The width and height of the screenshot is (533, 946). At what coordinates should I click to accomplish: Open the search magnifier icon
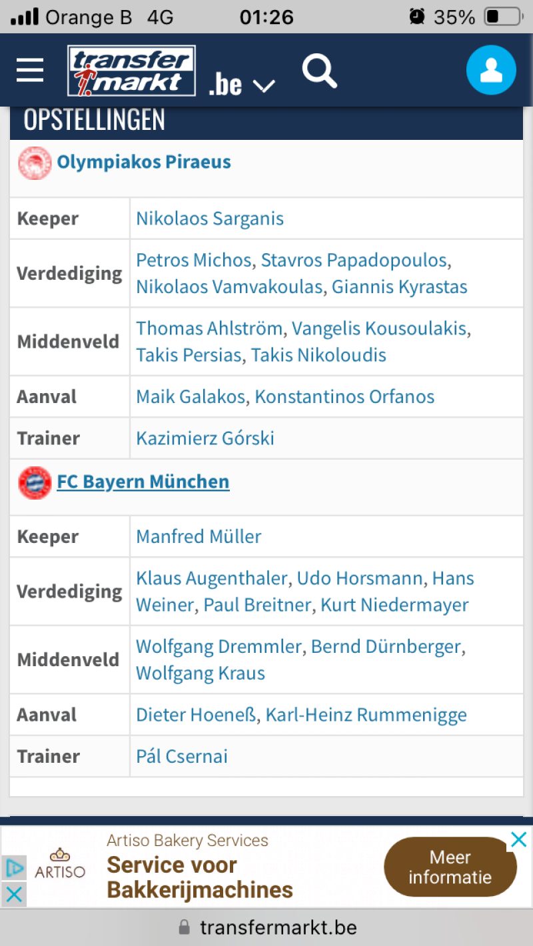point(320,71)
